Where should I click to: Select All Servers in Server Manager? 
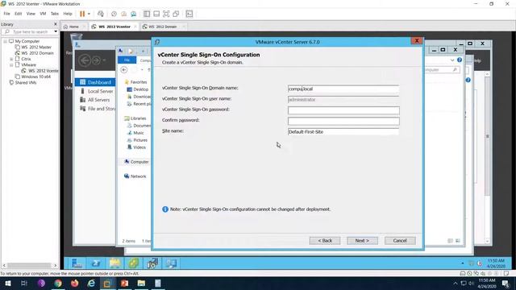pyautogui.click(x=95, y=100)
